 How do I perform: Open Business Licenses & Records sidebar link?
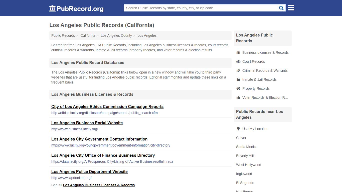[265, 52]
